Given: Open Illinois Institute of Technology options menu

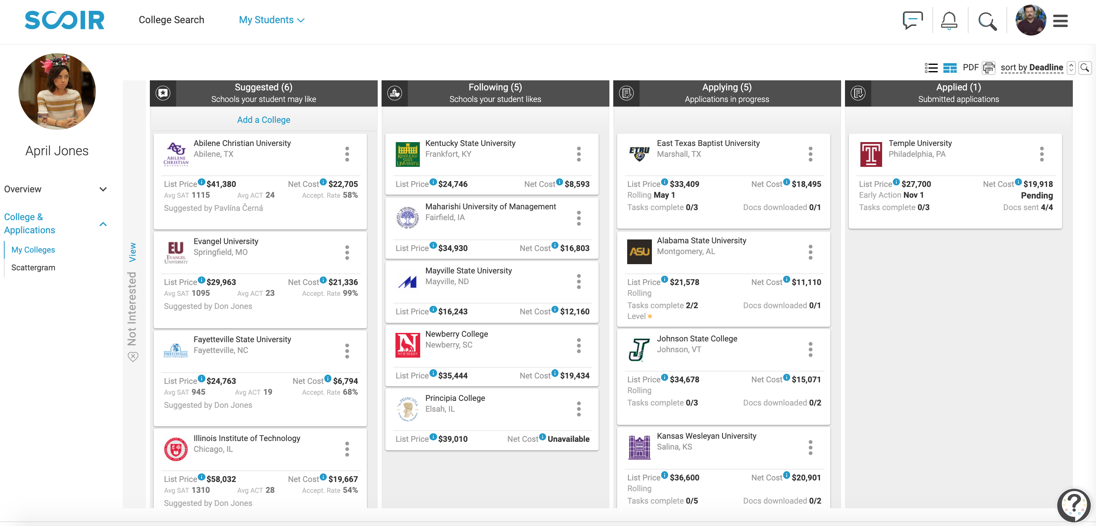Looking at the screenshot, I should [x=347, y=449].
